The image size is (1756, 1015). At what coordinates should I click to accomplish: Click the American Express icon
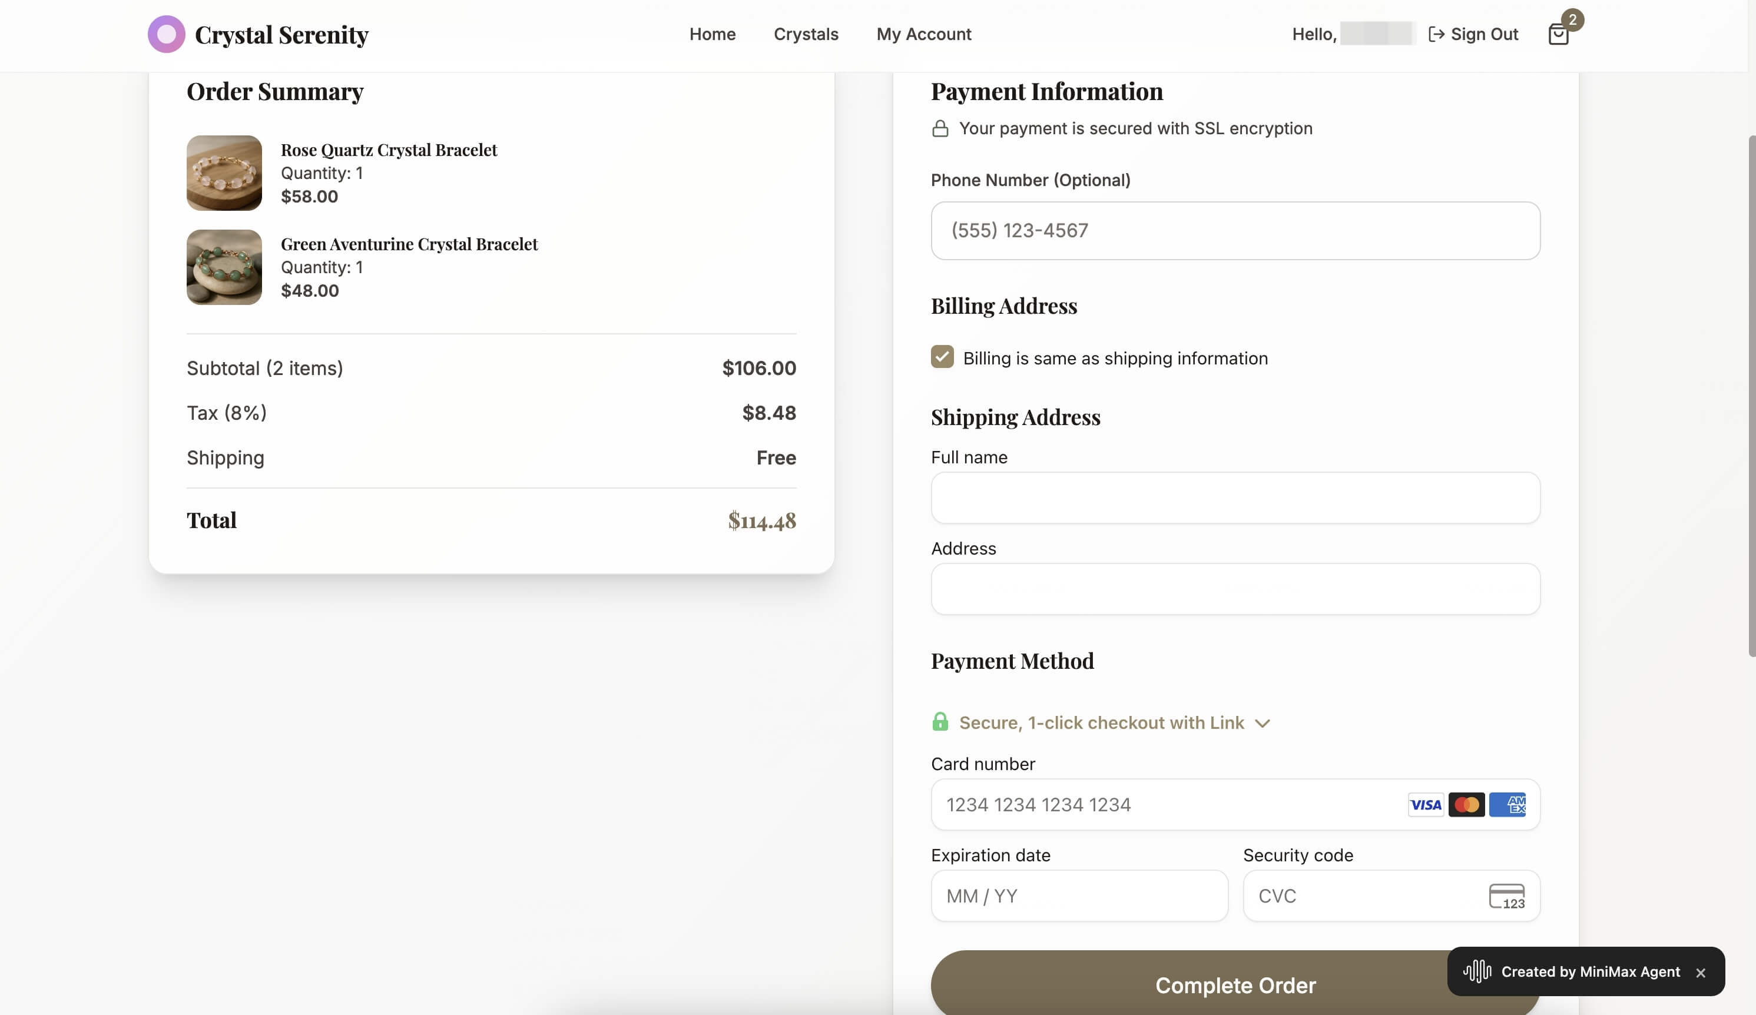[1507, 805]
